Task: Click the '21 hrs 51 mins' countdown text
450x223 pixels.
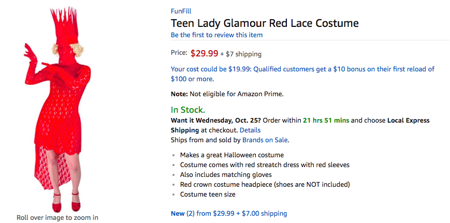Action: 326,121
